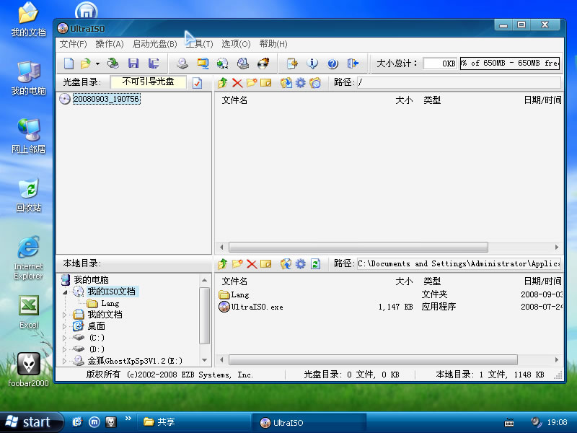Image resolution: width=577 pixels, height=433 pixels.
Task: Click the Extract icon in disc image toolbar
Action: tap(286, 82)
